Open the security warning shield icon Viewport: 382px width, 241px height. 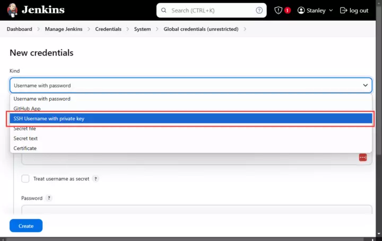tap(278, 10)
